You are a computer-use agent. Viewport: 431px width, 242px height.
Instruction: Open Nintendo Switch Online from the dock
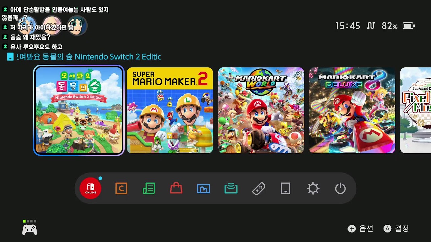coord(91,188)
